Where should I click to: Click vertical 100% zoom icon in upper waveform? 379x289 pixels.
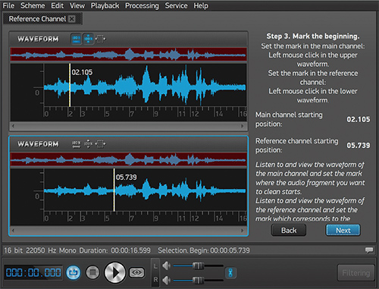pyautogui.click(x=88, y=39)
